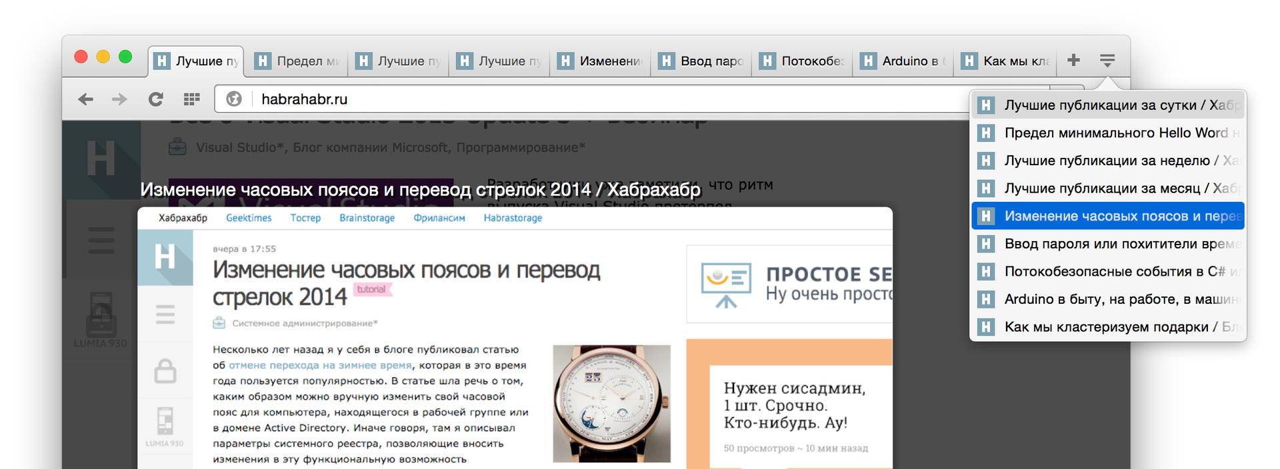The width and height of the screenshot is (1280, 469).
Task: Click the browser back arrow
Action: click(85, 99)
